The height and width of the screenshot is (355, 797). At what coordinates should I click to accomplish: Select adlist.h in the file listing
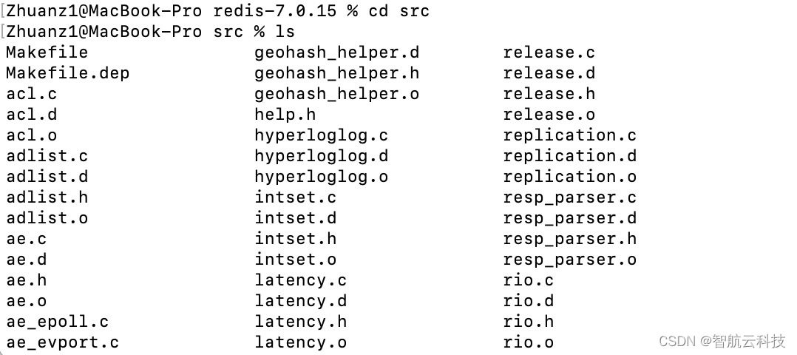pyautogui.click(x=47, y=197)
